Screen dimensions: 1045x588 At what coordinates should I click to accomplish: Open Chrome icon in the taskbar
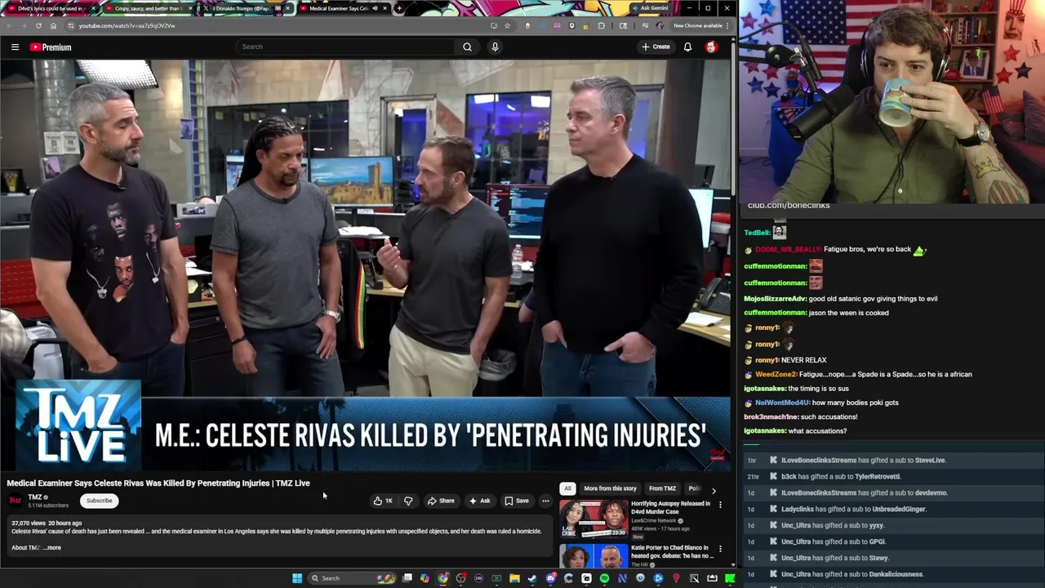coord(442,578)
